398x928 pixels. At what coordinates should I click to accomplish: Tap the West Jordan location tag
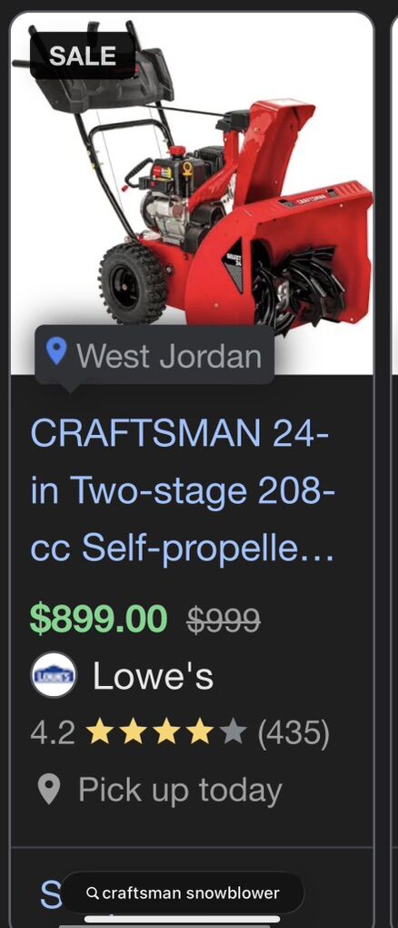154,355
